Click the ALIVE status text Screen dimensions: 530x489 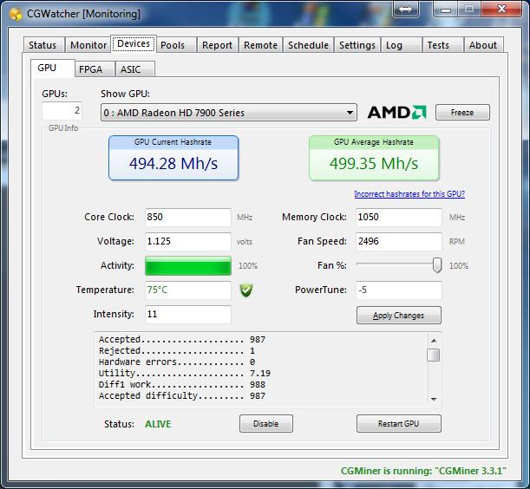158,424
